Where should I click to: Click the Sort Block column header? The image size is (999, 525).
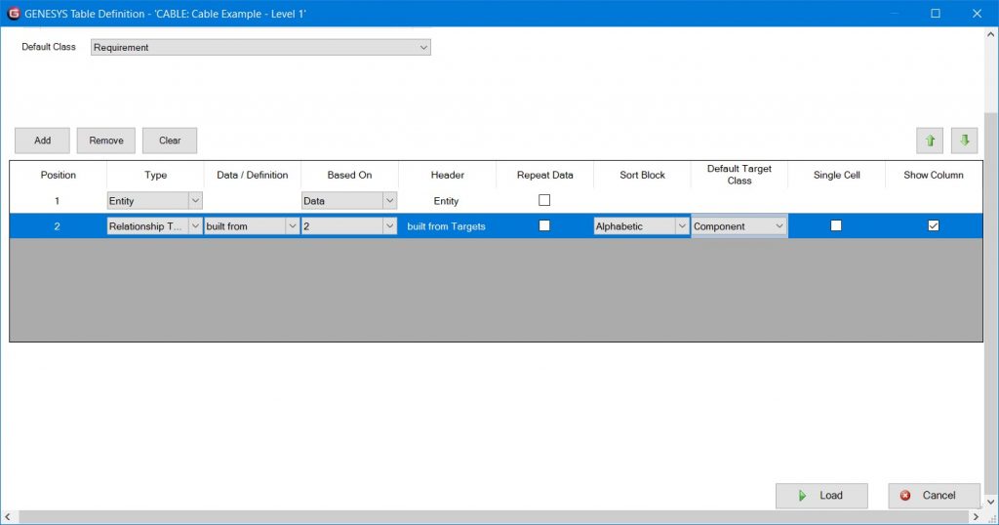[642, 176]
